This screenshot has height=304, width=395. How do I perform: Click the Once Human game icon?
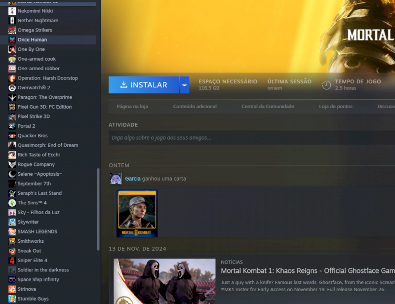tap(12, 39)
